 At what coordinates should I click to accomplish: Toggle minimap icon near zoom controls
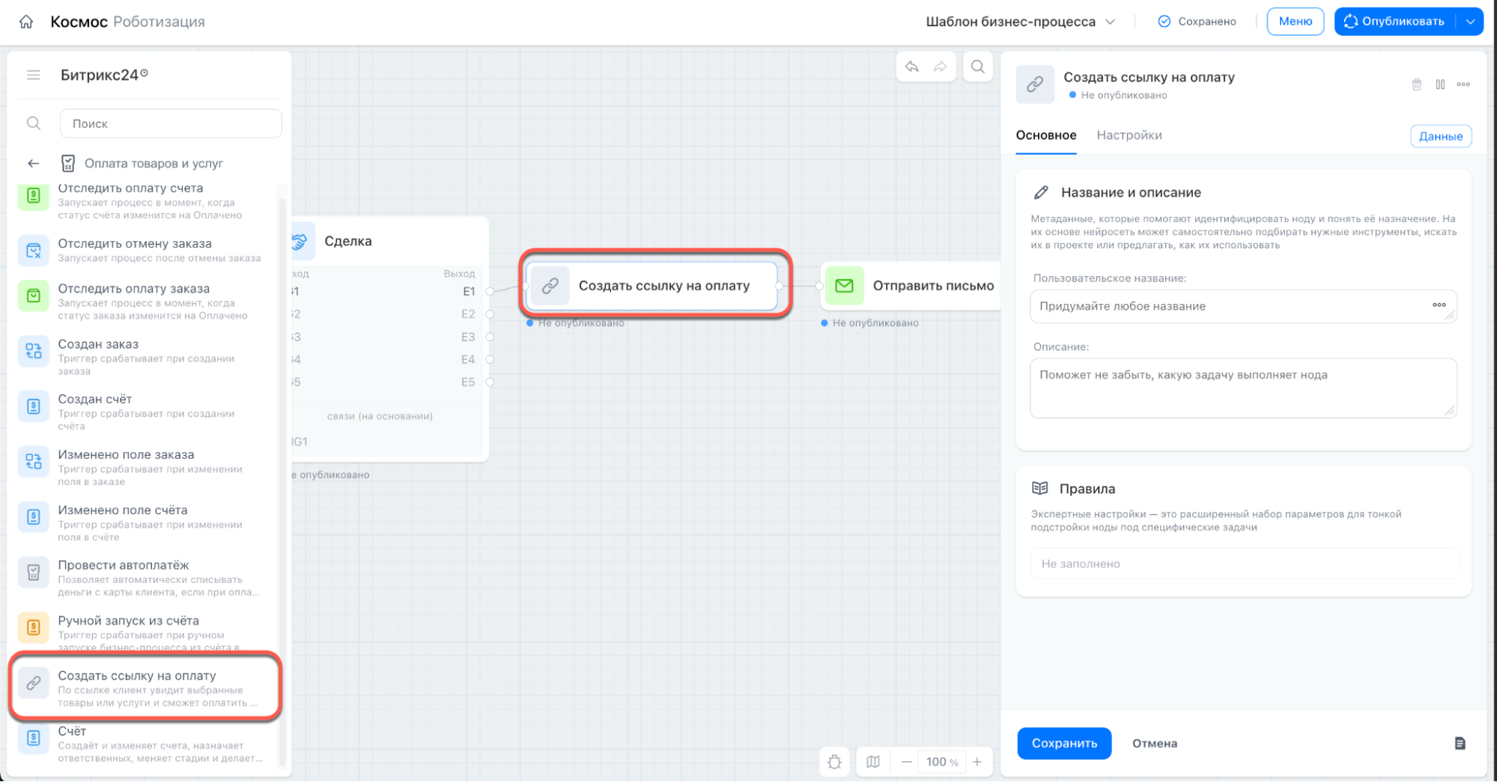point(873,762)
